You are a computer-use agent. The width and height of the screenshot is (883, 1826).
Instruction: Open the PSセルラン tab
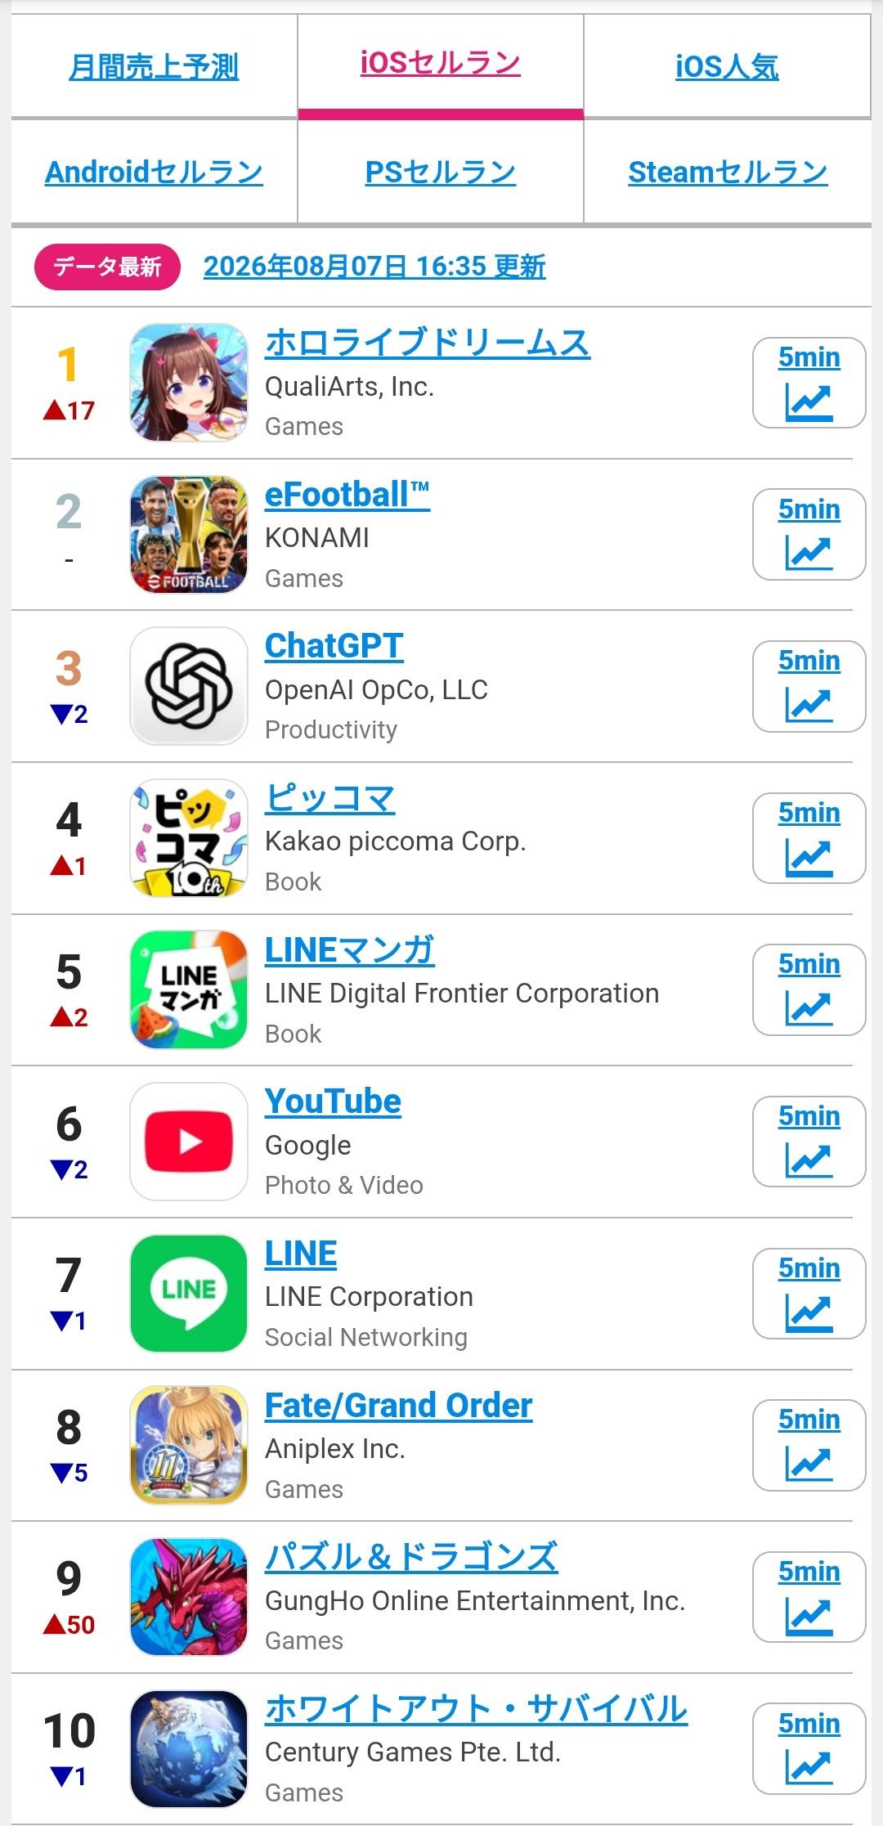pos(441,172)
